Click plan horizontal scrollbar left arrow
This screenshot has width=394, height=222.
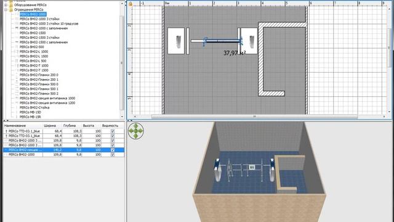pos(135,117)
